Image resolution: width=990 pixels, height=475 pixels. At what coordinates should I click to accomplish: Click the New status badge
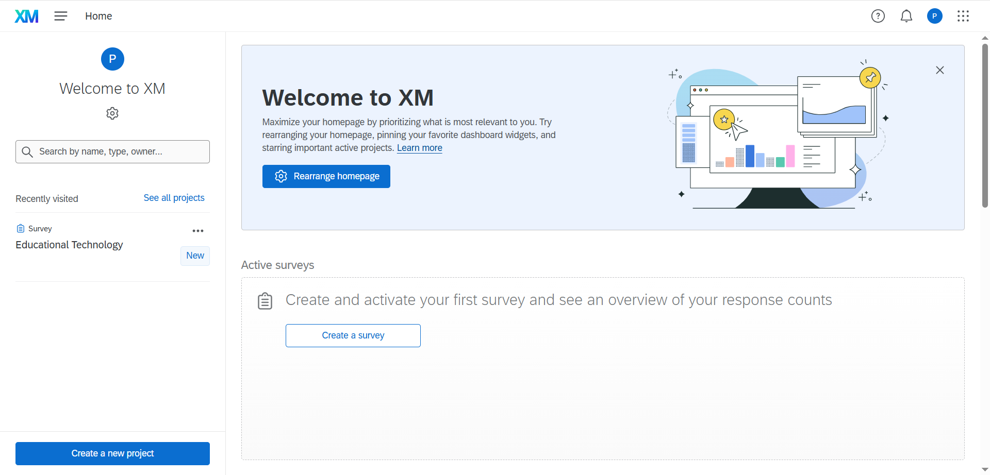(x=195, y=256)
